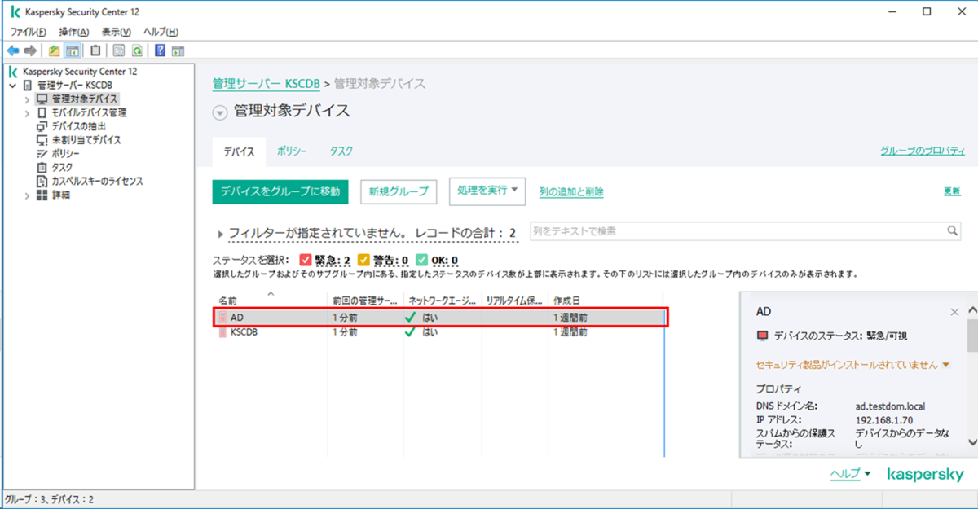Click デバイスをグループに移動 button
Image resolution: width=978 pixels, height=509 pixels.
[280, 192]
